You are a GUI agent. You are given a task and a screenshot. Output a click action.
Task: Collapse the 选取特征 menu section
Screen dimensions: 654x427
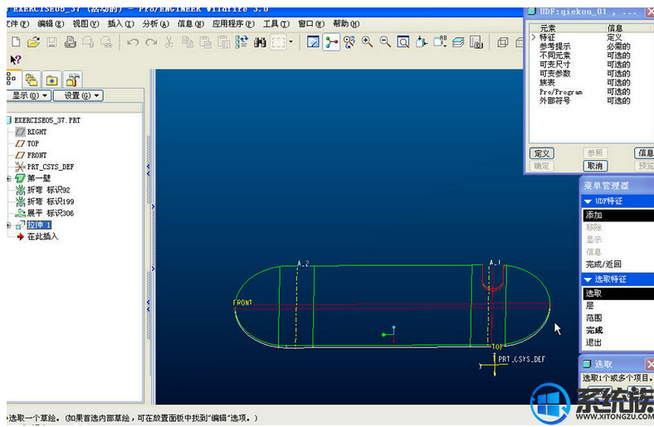pos(588,279)
